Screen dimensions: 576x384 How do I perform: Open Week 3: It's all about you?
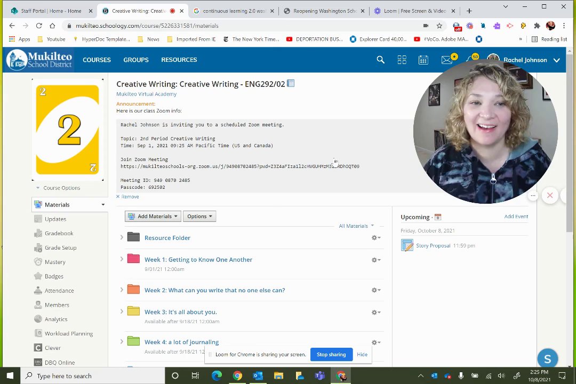click(x=181, y=312)
